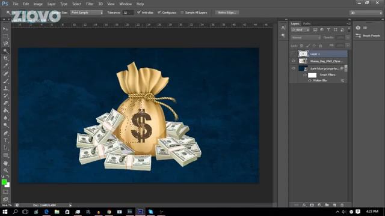The height and width of the screenshot is (216, 385).
Task: Enable Sample All Layers checkbox
Action: coord(182,12)
